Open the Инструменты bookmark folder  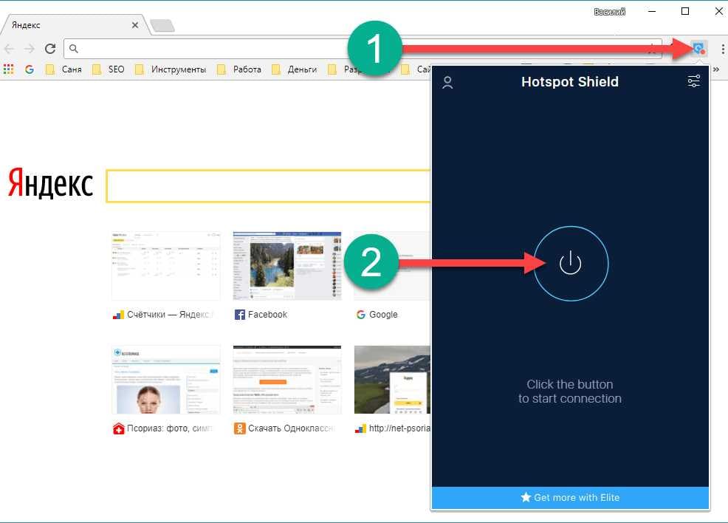pos(171,69)
